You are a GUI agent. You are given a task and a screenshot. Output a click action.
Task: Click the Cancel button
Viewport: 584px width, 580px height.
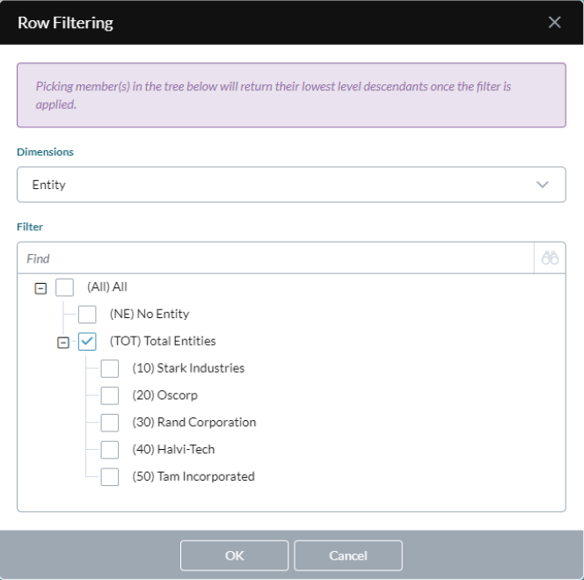click(348, 555)
